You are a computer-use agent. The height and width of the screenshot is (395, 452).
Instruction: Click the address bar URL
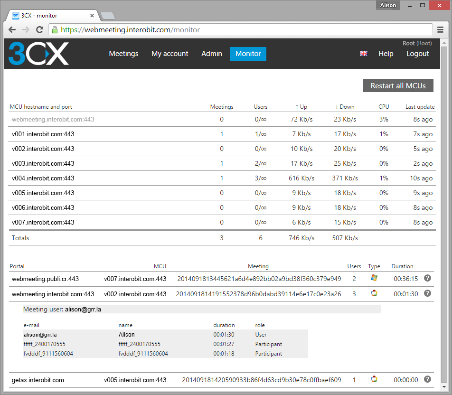[x=130, y=30]
